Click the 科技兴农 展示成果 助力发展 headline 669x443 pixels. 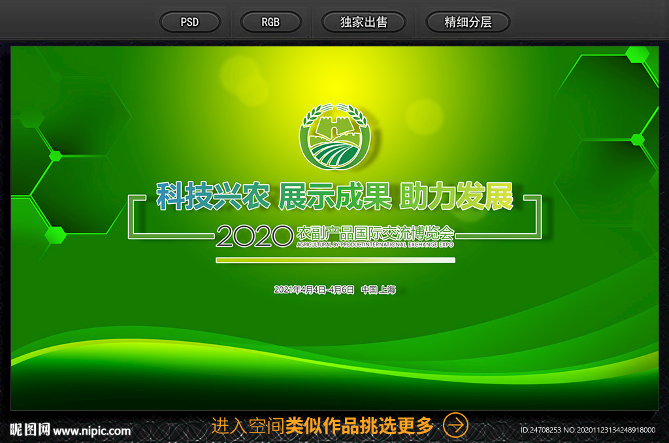[334, 196]
